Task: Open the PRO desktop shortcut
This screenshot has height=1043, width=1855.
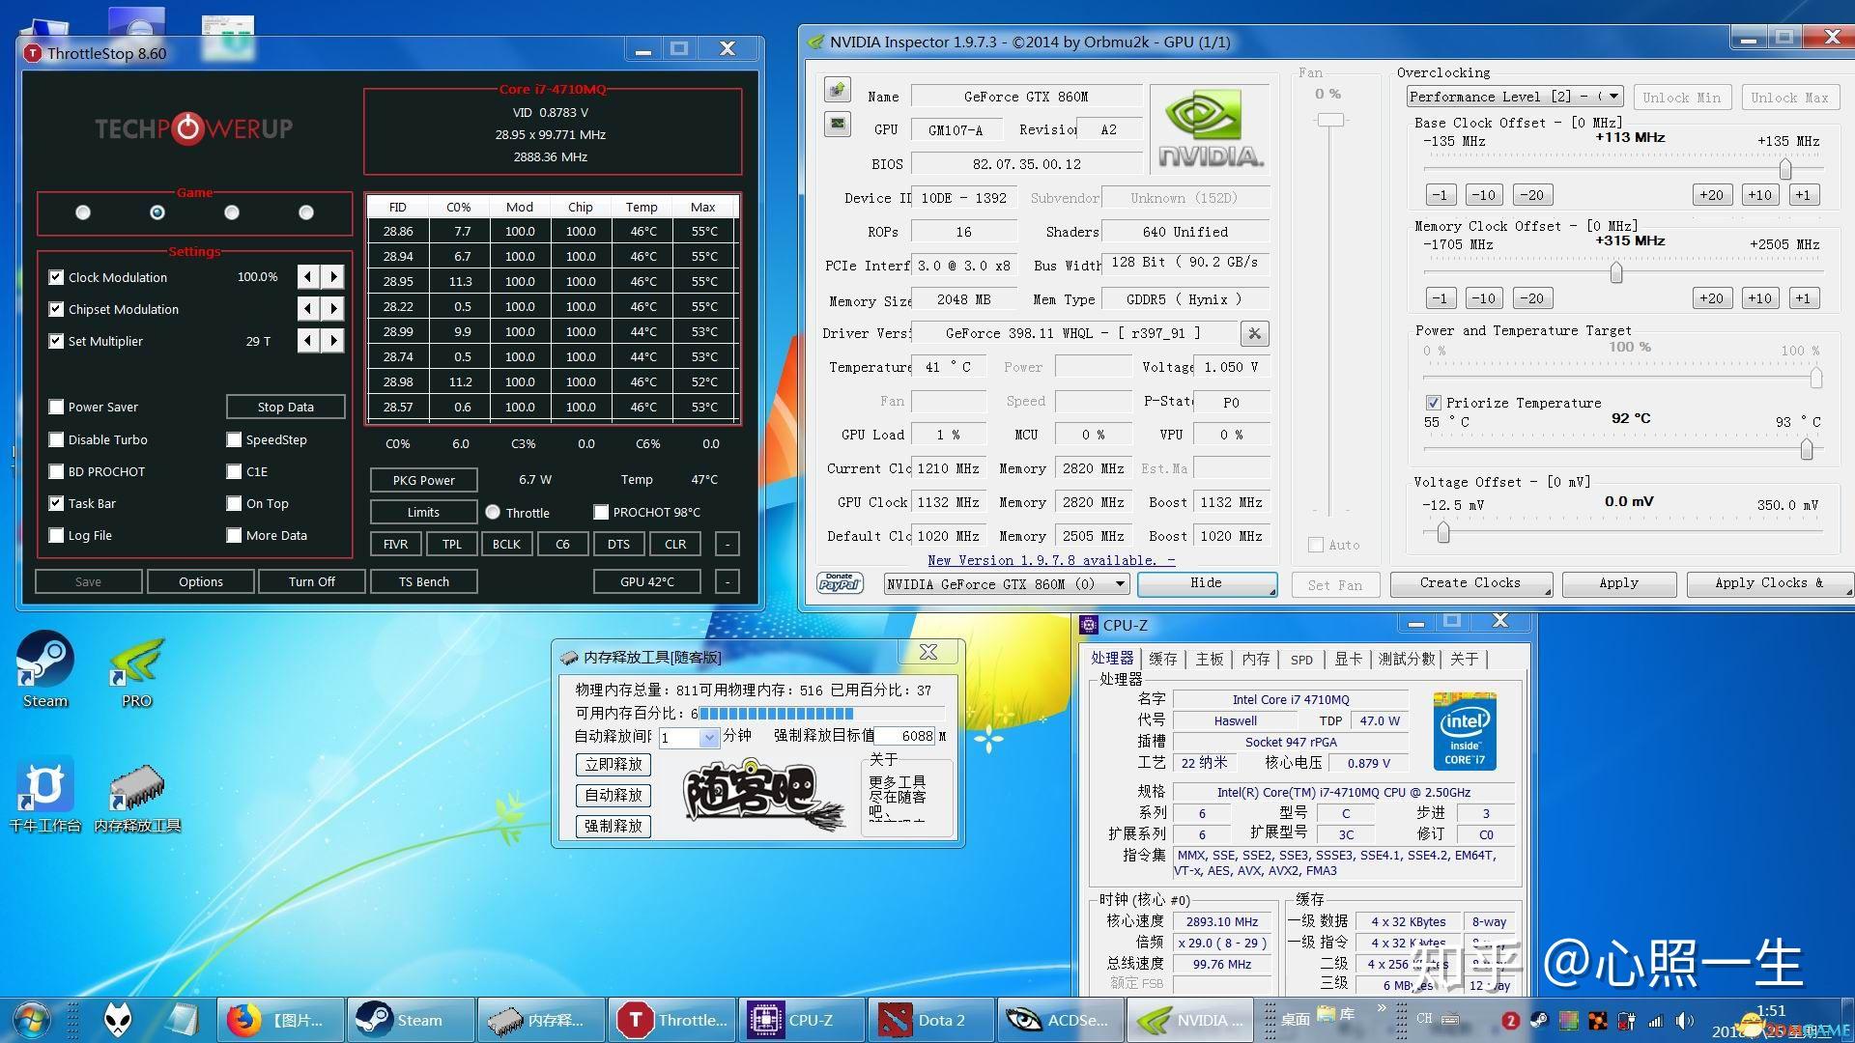Action: 136,670
